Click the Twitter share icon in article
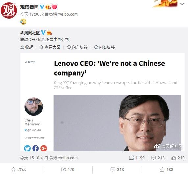Screen dimensions: 188x174 coord(27,148)
